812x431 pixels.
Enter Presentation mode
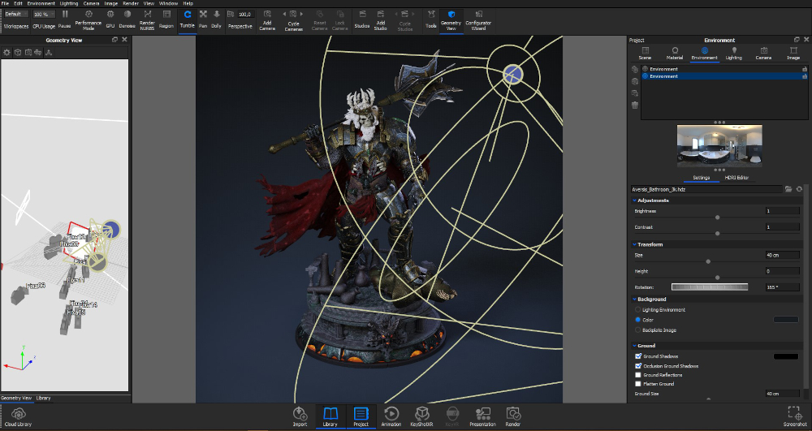tap(482, 417)
